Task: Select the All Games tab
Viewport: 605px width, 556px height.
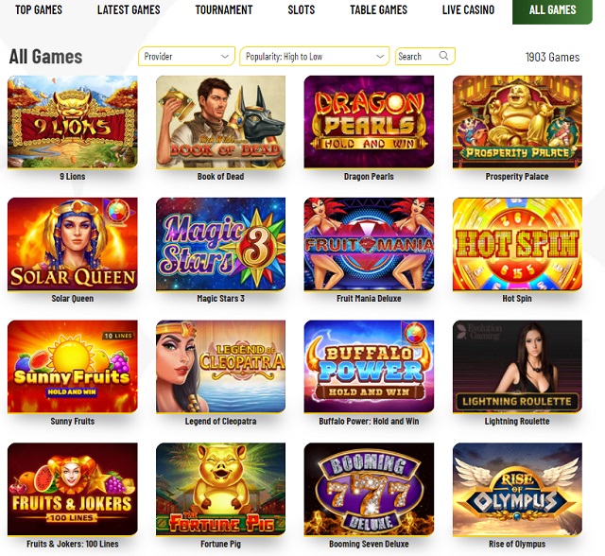Action: coord(552,10)
